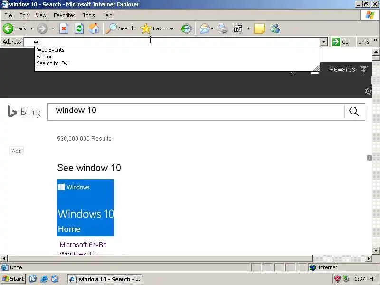380x285 pixels.
Task: Open the Tools menu
Action: click(89, 15)
